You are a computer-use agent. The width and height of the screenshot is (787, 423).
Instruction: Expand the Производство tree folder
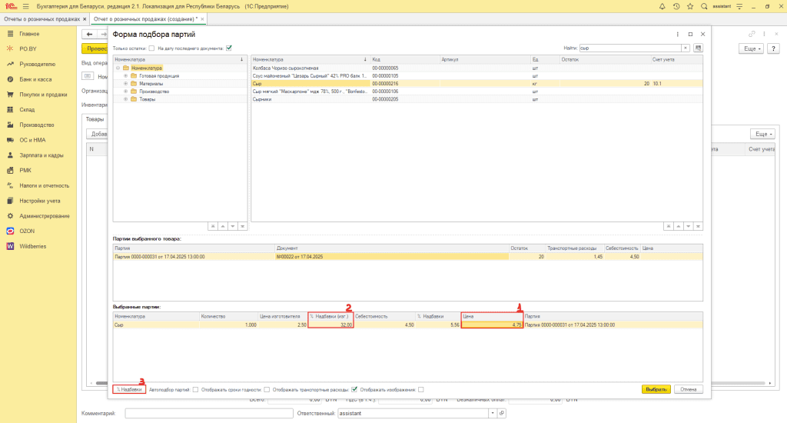(125, 92)
